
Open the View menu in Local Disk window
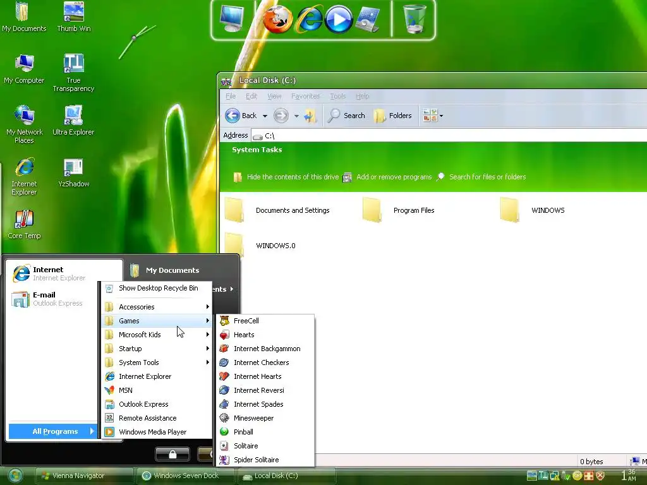click(274, 96)
